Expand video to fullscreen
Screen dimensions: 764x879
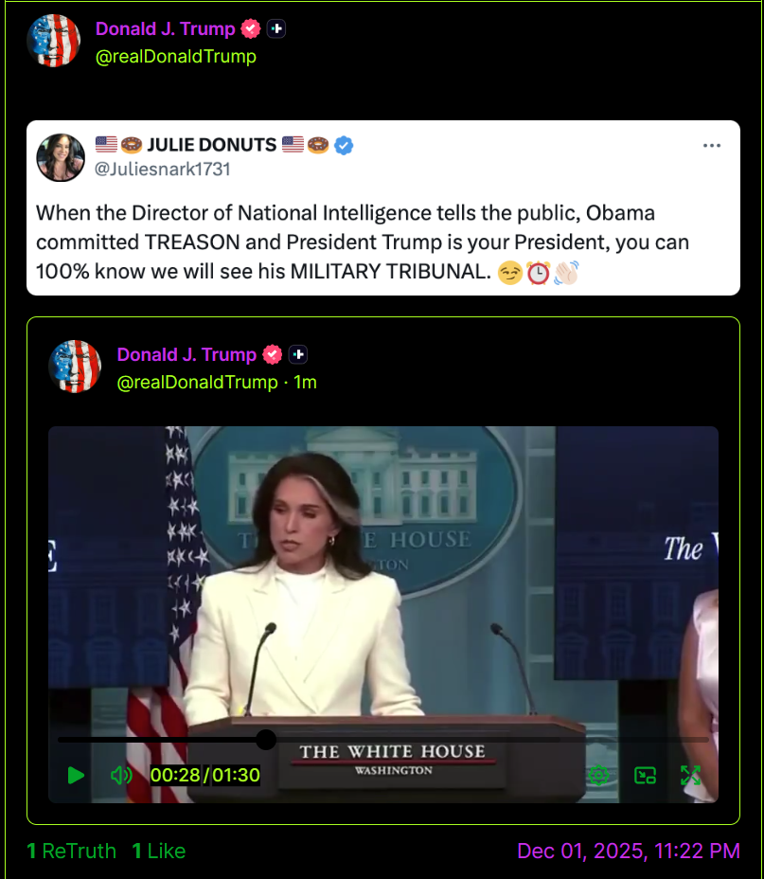coord(690,776)
